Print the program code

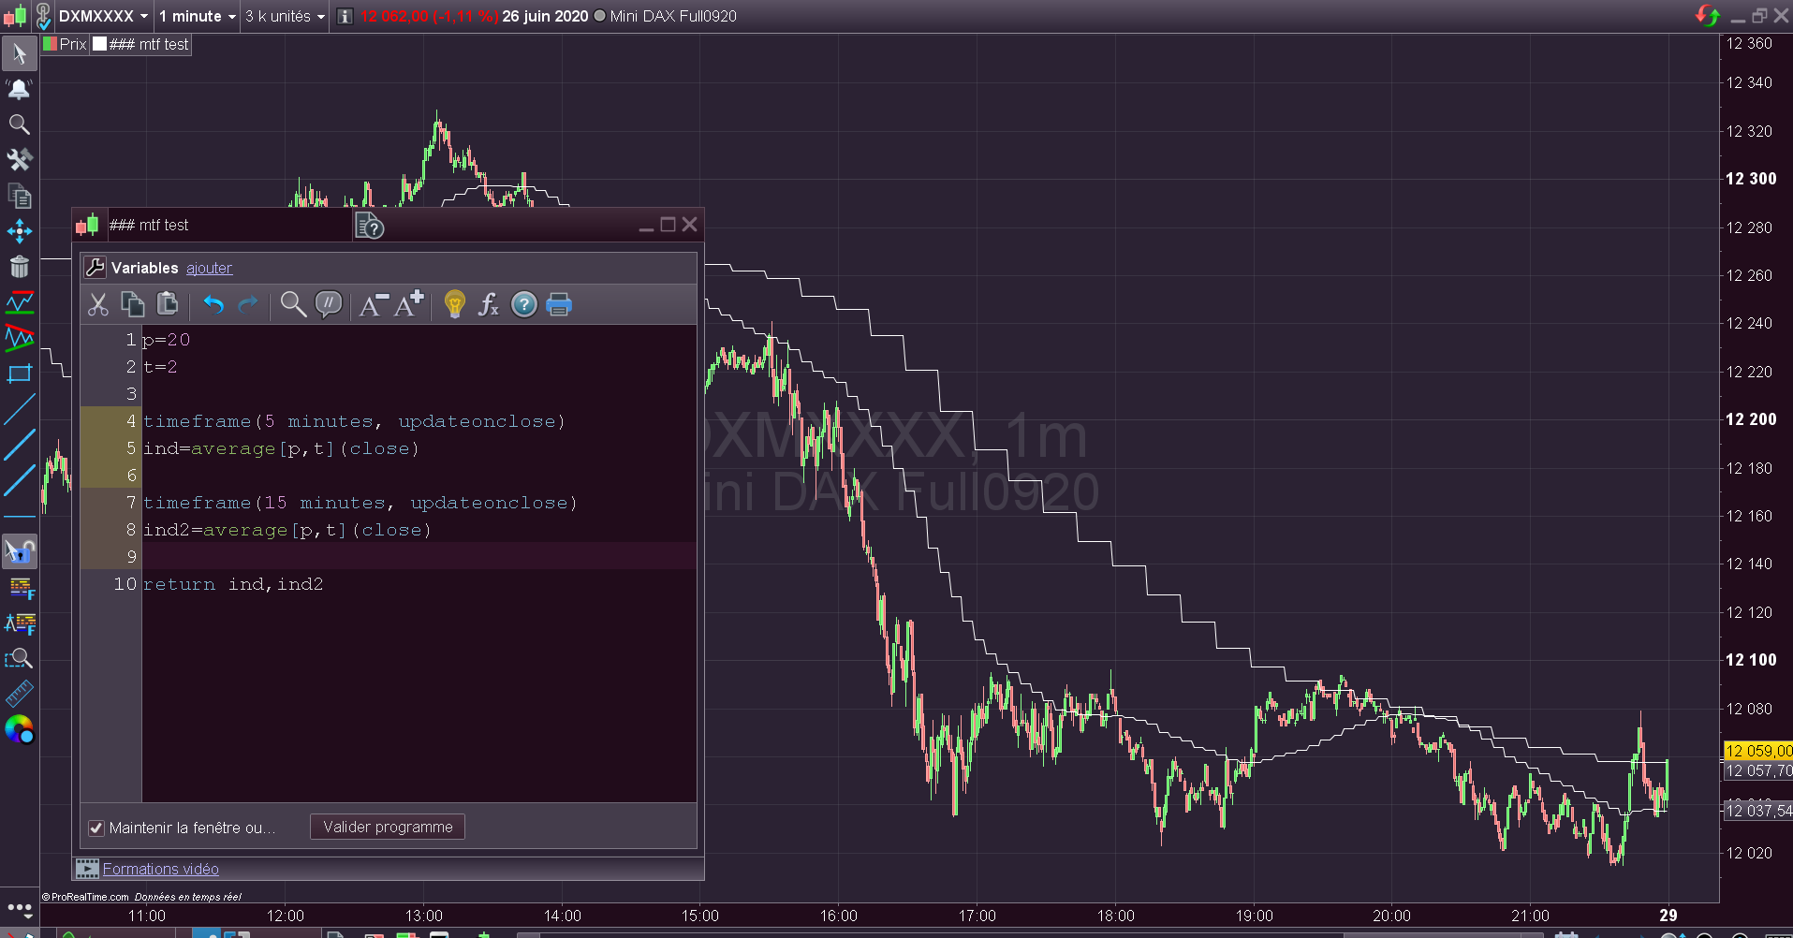(x=559, y=304)
